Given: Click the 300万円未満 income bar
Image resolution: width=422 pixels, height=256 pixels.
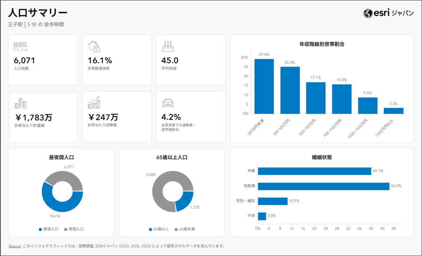Looking at the screenshot, I should point(264,86).
